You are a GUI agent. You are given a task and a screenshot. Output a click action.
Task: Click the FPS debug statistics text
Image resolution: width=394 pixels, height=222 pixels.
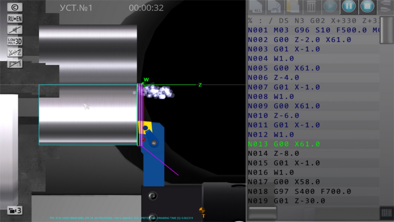[x=121, y=218]
